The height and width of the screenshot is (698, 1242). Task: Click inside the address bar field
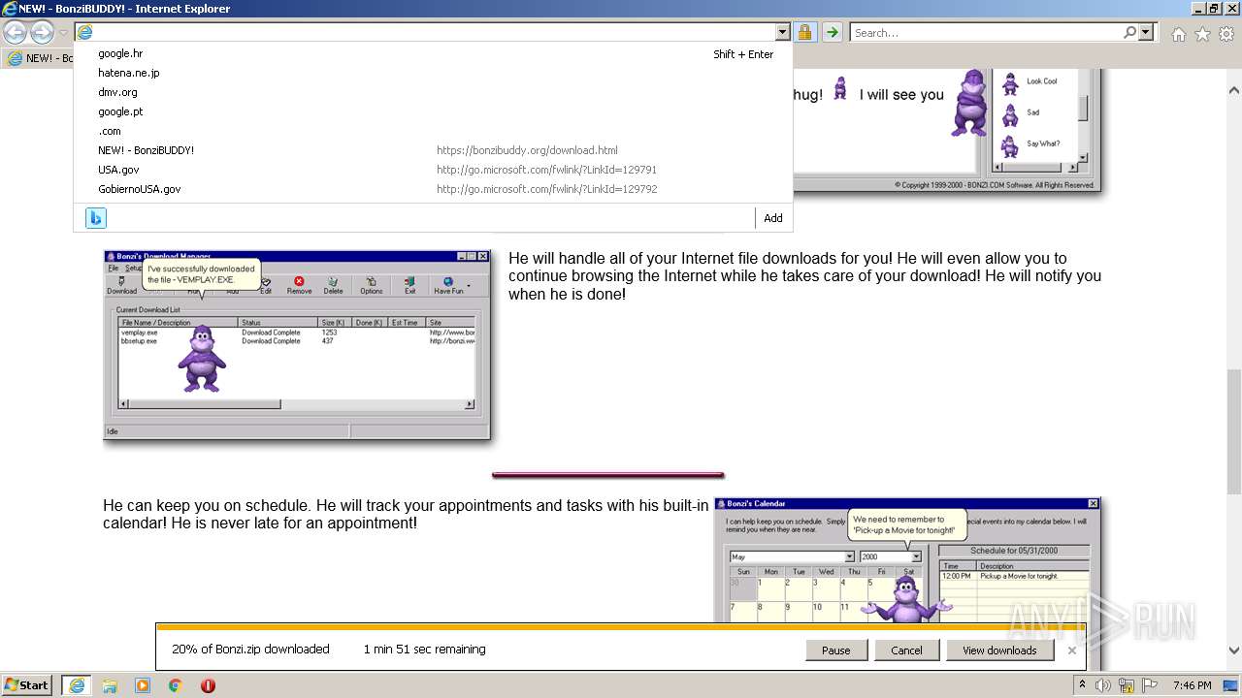pos(427,32)
